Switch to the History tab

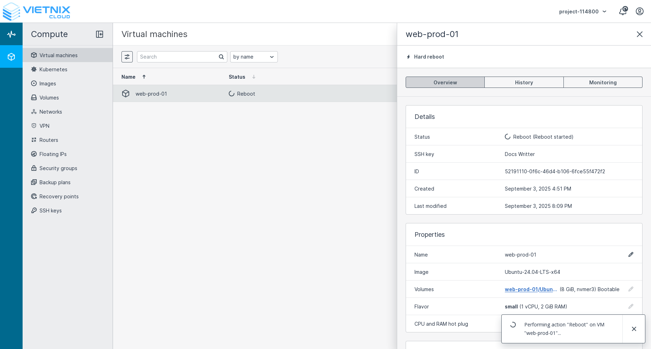pyautogui.click(x=524, y=83)
